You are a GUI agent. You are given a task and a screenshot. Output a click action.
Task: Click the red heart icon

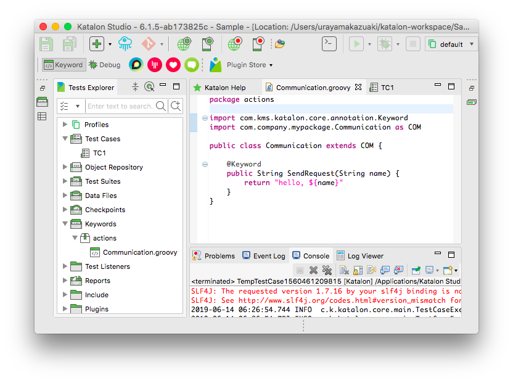[173, 65]
